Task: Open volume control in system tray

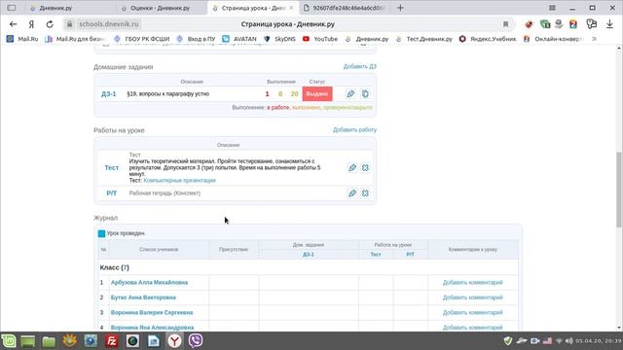Action: (x=569, y=341)
